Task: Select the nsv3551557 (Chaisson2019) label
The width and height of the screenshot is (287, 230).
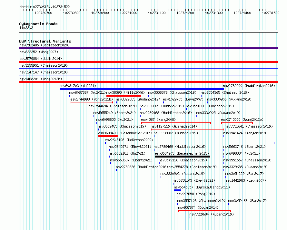Action: point(247,160)
